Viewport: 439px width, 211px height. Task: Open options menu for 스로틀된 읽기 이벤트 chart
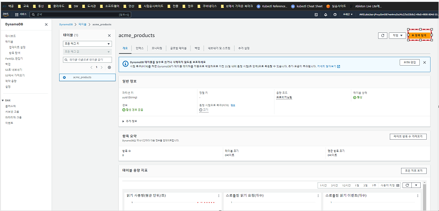418,196
